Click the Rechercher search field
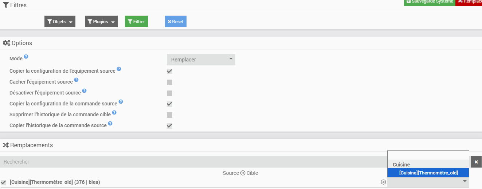This screenshot has height=189, width=482. (193, 162)
